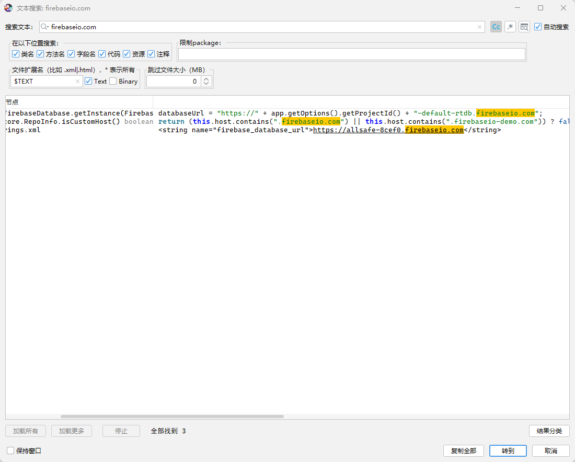
Task: Uncheck the 注释 search location
Action: pyautogui.click(x=151, y=54)
